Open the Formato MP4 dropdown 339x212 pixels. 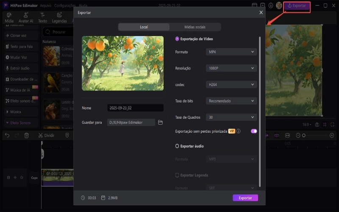coord(231,52)
